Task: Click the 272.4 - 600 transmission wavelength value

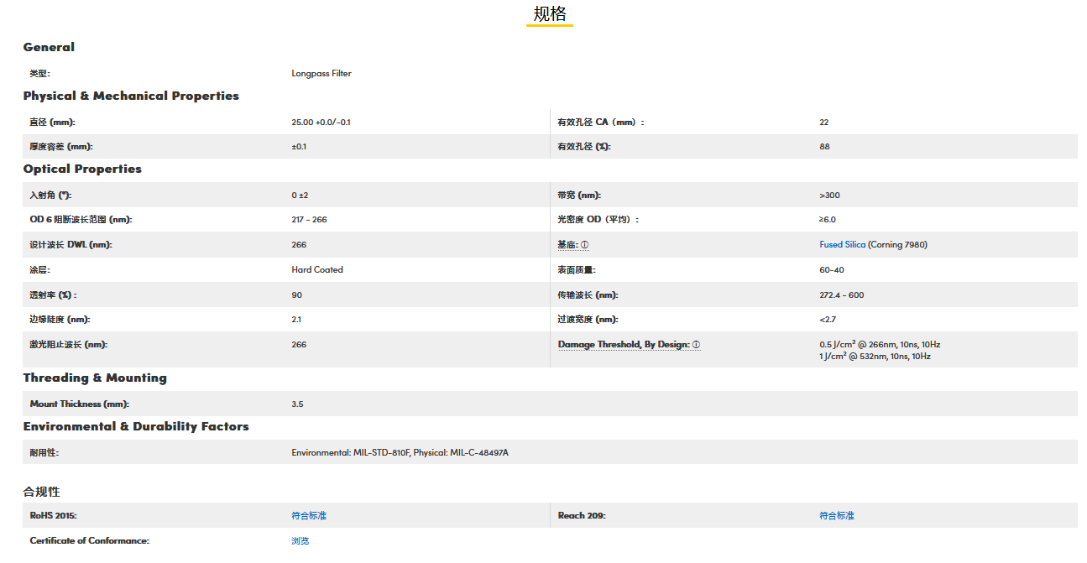Action: click(x=842, y=295)
